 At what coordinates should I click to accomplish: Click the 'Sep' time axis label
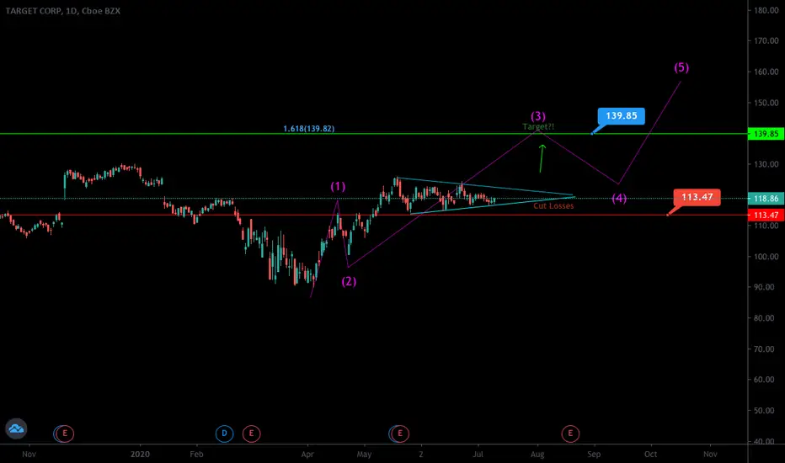pyautogui.click(x=594, y=454)
